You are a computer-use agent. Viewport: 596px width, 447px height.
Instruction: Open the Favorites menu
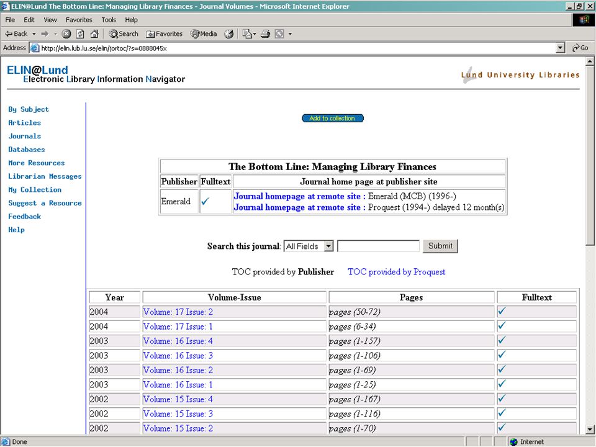[79, 20]
